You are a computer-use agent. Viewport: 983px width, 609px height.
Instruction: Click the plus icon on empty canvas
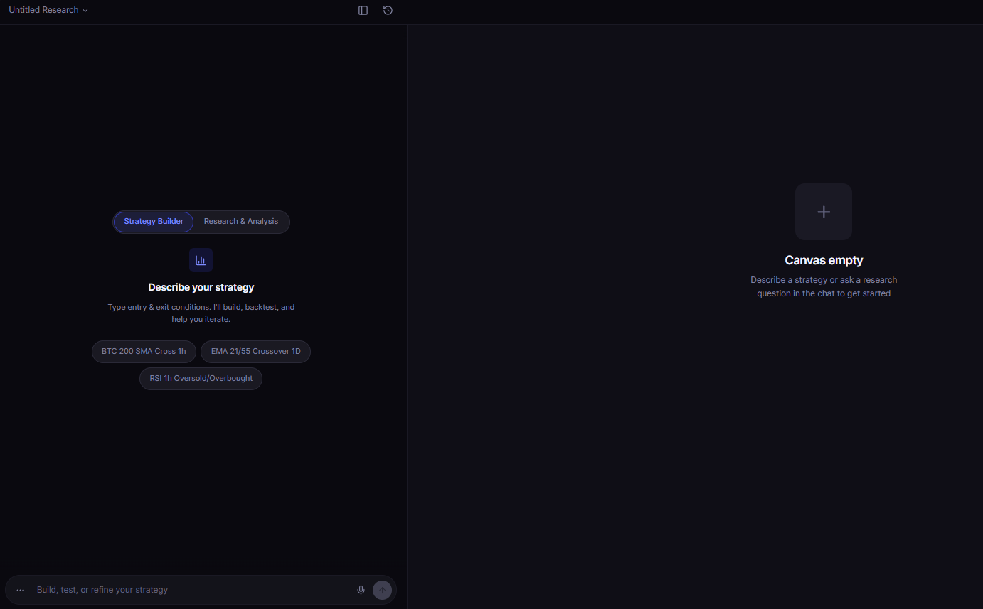[824, 212]
